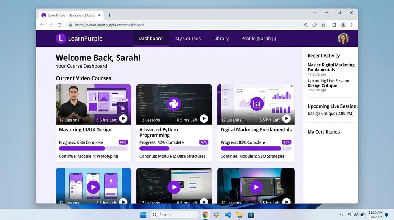Open a new browser tab

coord(109,15)
